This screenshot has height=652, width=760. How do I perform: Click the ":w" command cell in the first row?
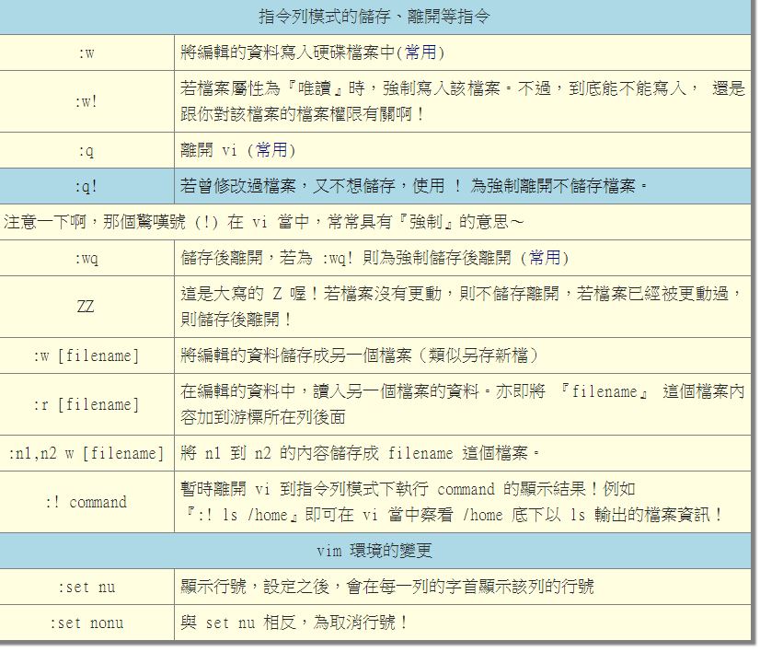[86, 52]
